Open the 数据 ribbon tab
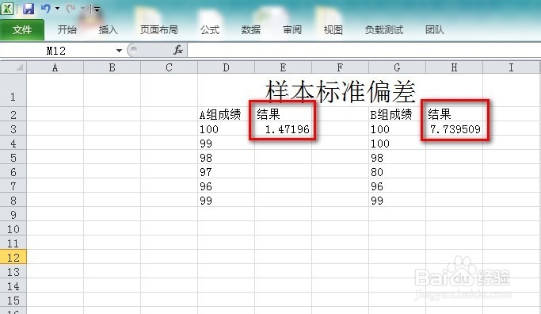This screenshot has width=541, height=314. [251, 29]
